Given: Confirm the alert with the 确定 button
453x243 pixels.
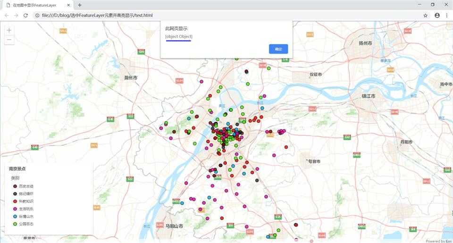Looking at the screenshot, I should [x=278, y=49].
